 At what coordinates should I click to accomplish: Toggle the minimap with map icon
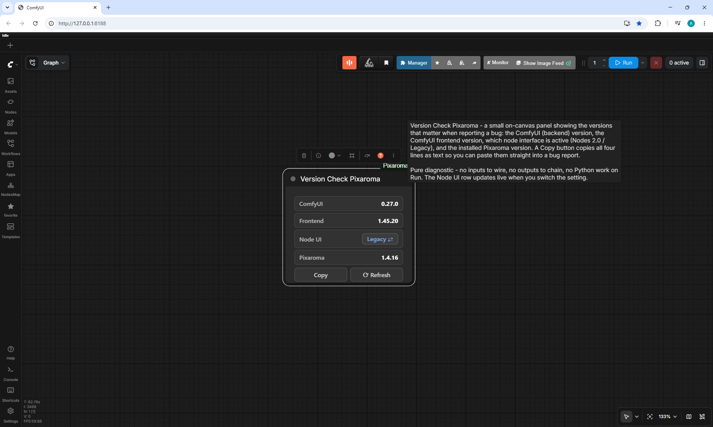(x=688, y=417)
